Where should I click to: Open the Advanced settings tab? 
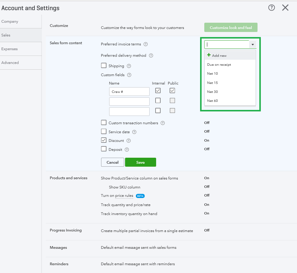click(10, 63)
